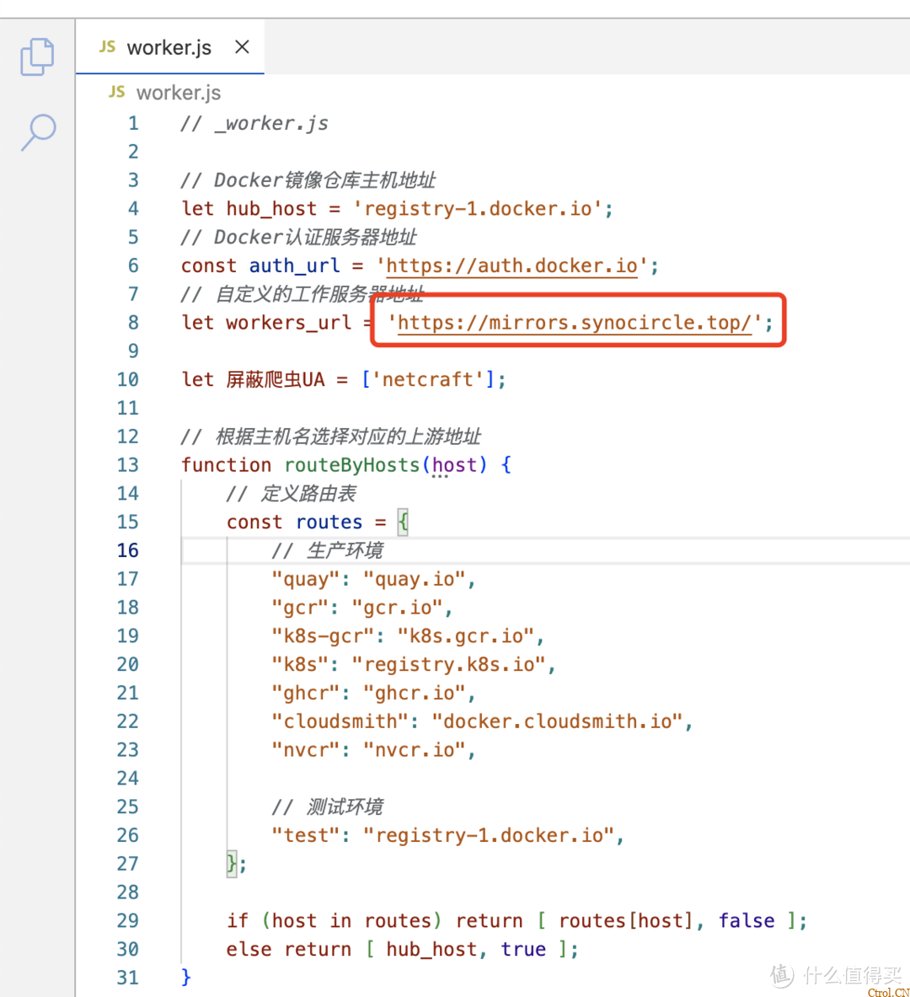Click line number 13 in the gutter

coord(127,465)
